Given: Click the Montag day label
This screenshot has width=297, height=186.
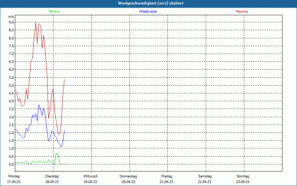Looking at the screenshot, I should (14, 176).
